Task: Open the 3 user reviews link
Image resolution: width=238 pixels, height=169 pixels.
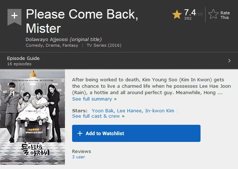Action: [79, 157]
